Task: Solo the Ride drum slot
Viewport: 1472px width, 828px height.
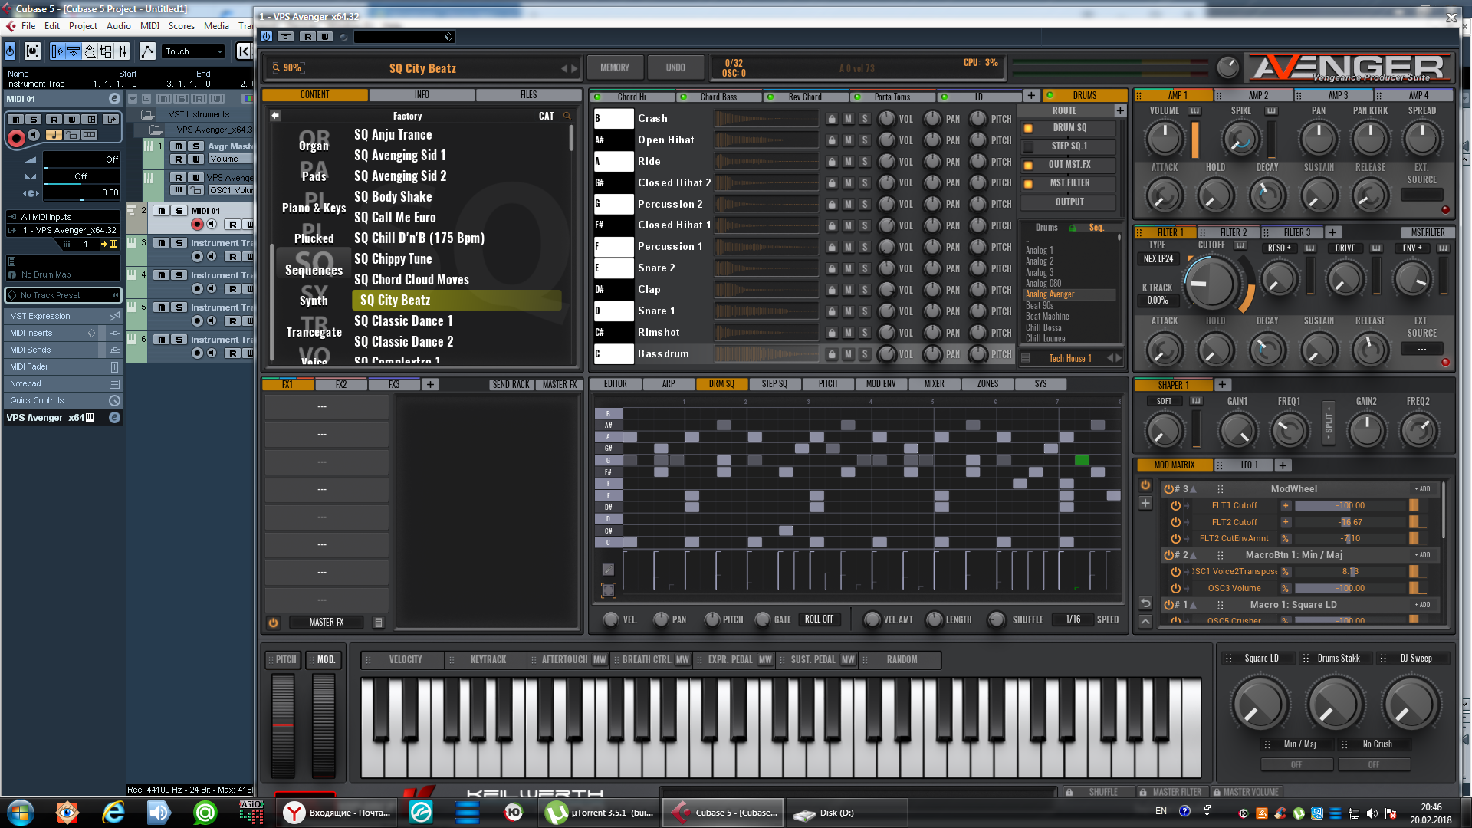Action: coord(865,162)
